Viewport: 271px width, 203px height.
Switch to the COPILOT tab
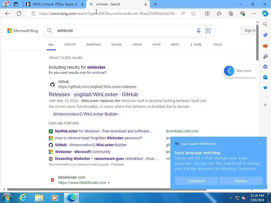pyautogui.click(x=70, y=44)
